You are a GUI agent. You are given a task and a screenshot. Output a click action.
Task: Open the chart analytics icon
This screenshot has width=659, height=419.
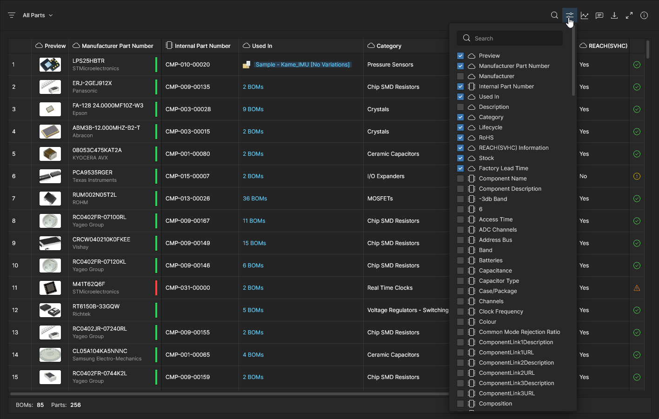tap(585, 15)
